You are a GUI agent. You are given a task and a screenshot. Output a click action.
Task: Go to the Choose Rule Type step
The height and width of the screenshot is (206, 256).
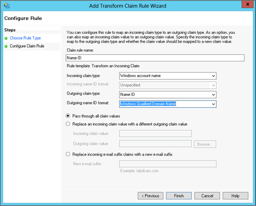25,38
